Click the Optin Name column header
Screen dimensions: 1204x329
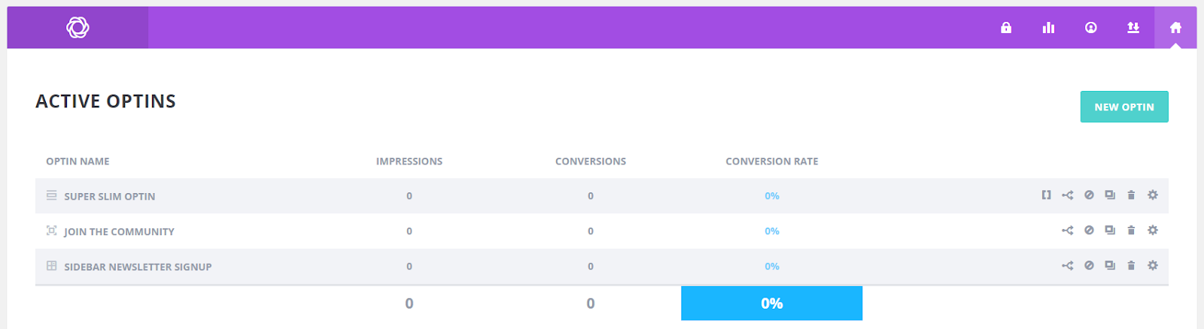[x=78, y=161]
